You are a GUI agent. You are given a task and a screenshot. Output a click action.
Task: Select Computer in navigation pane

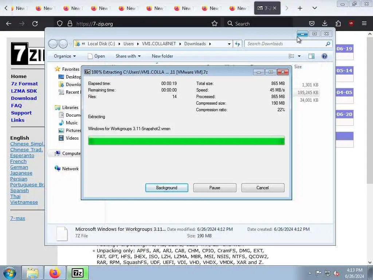(x=71, y=153)
